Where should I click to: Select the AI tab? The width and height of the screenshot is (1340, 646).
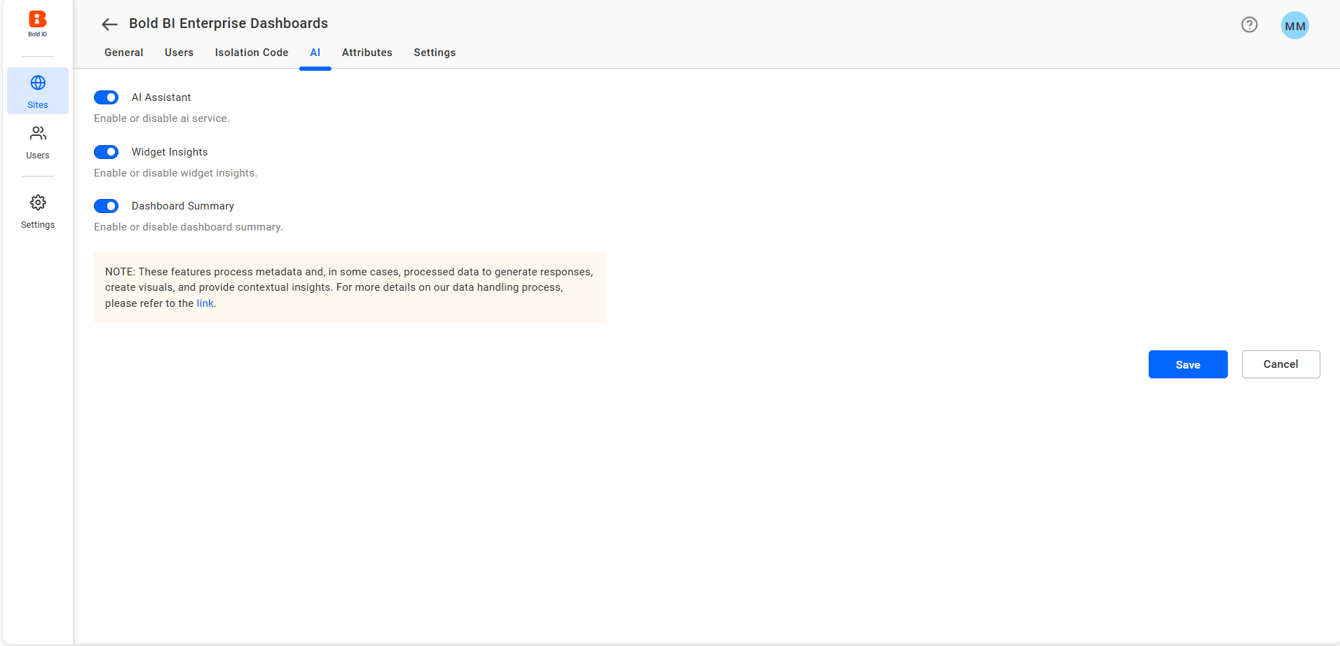pyautogui.click(x=315, y=53)
